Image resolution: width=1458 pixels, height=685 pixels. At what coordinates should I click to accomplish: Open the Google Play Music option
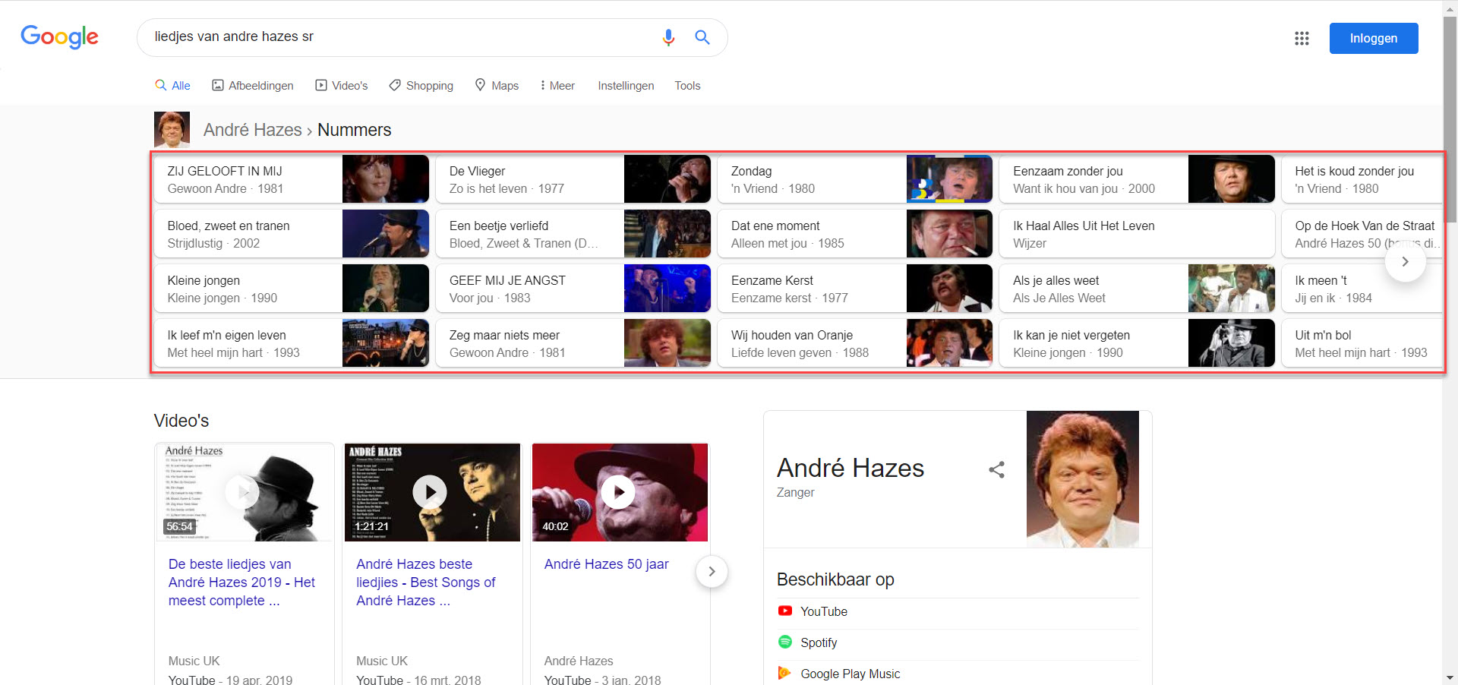(958, 674)
